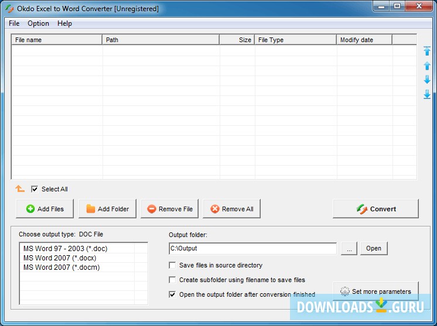Sort by File Type column header
The height and width of the screenshot is (326, 437).
295,40
